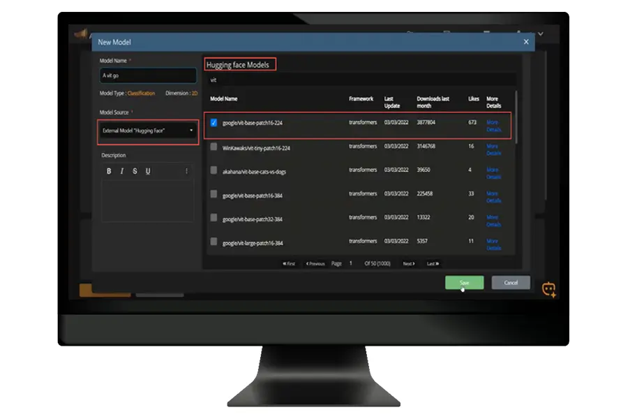Open More Details for akahana/vit-base-cats-vs-dogs

(493, 173)
